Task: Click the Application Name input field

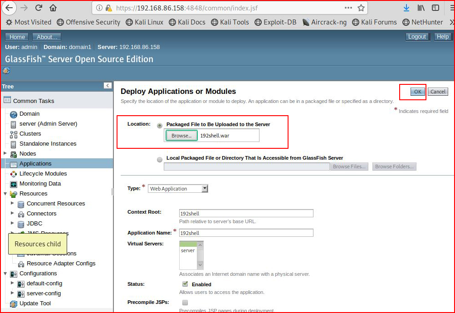Action: click(x=246, y=233)
